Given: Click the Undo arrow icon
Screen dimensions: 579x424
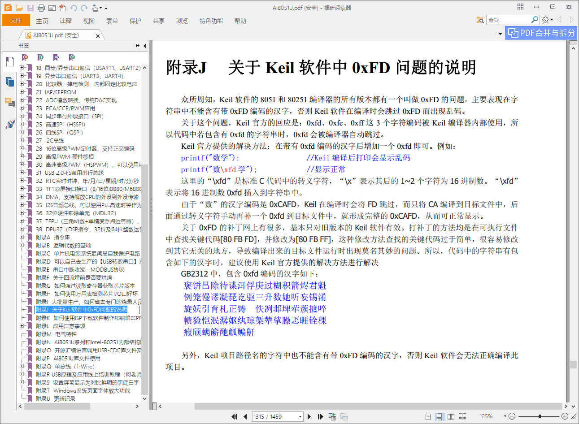Looking at the screenshot, I should [x=73, y=8].
